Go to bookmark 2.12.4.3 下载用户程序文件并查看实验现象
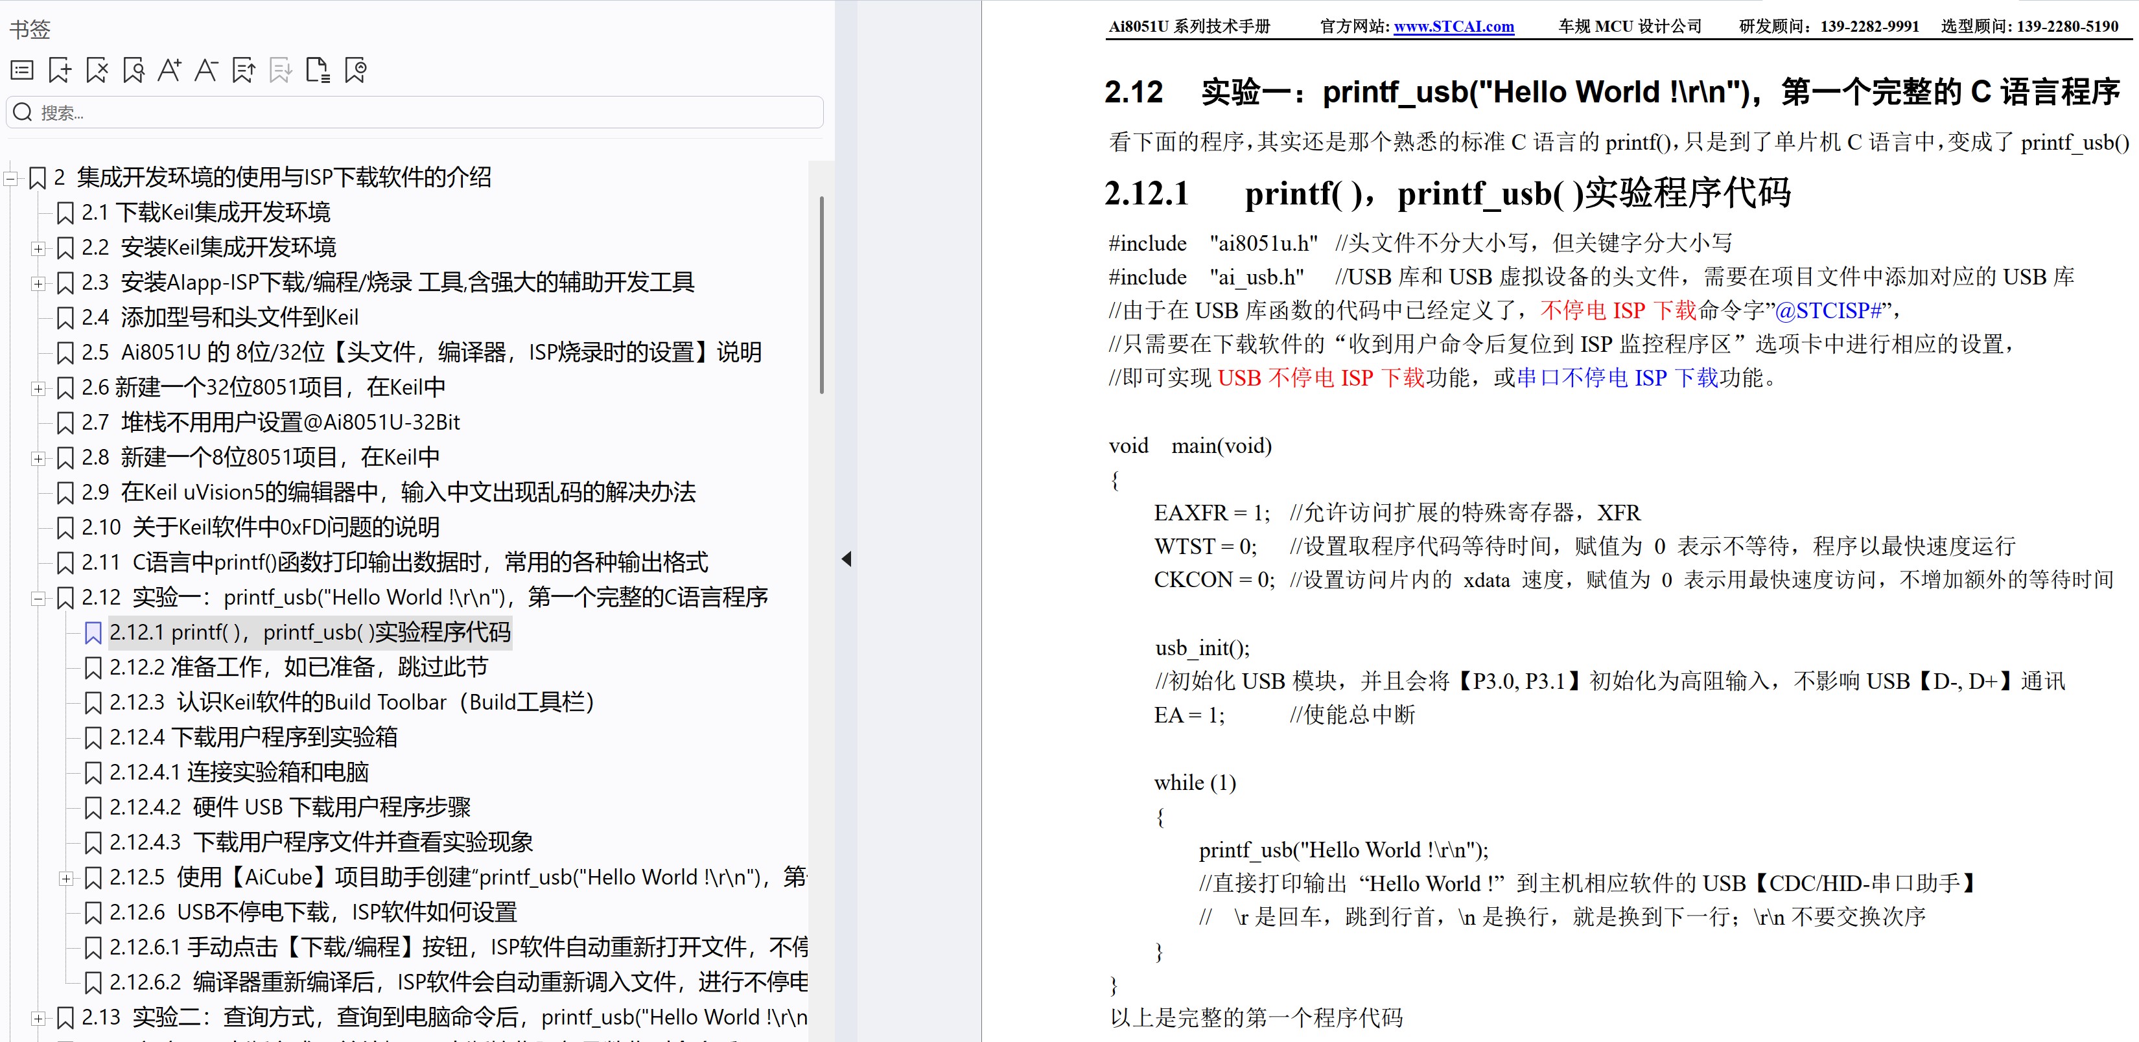The image size is (2139, 1042). click(321, 842)
